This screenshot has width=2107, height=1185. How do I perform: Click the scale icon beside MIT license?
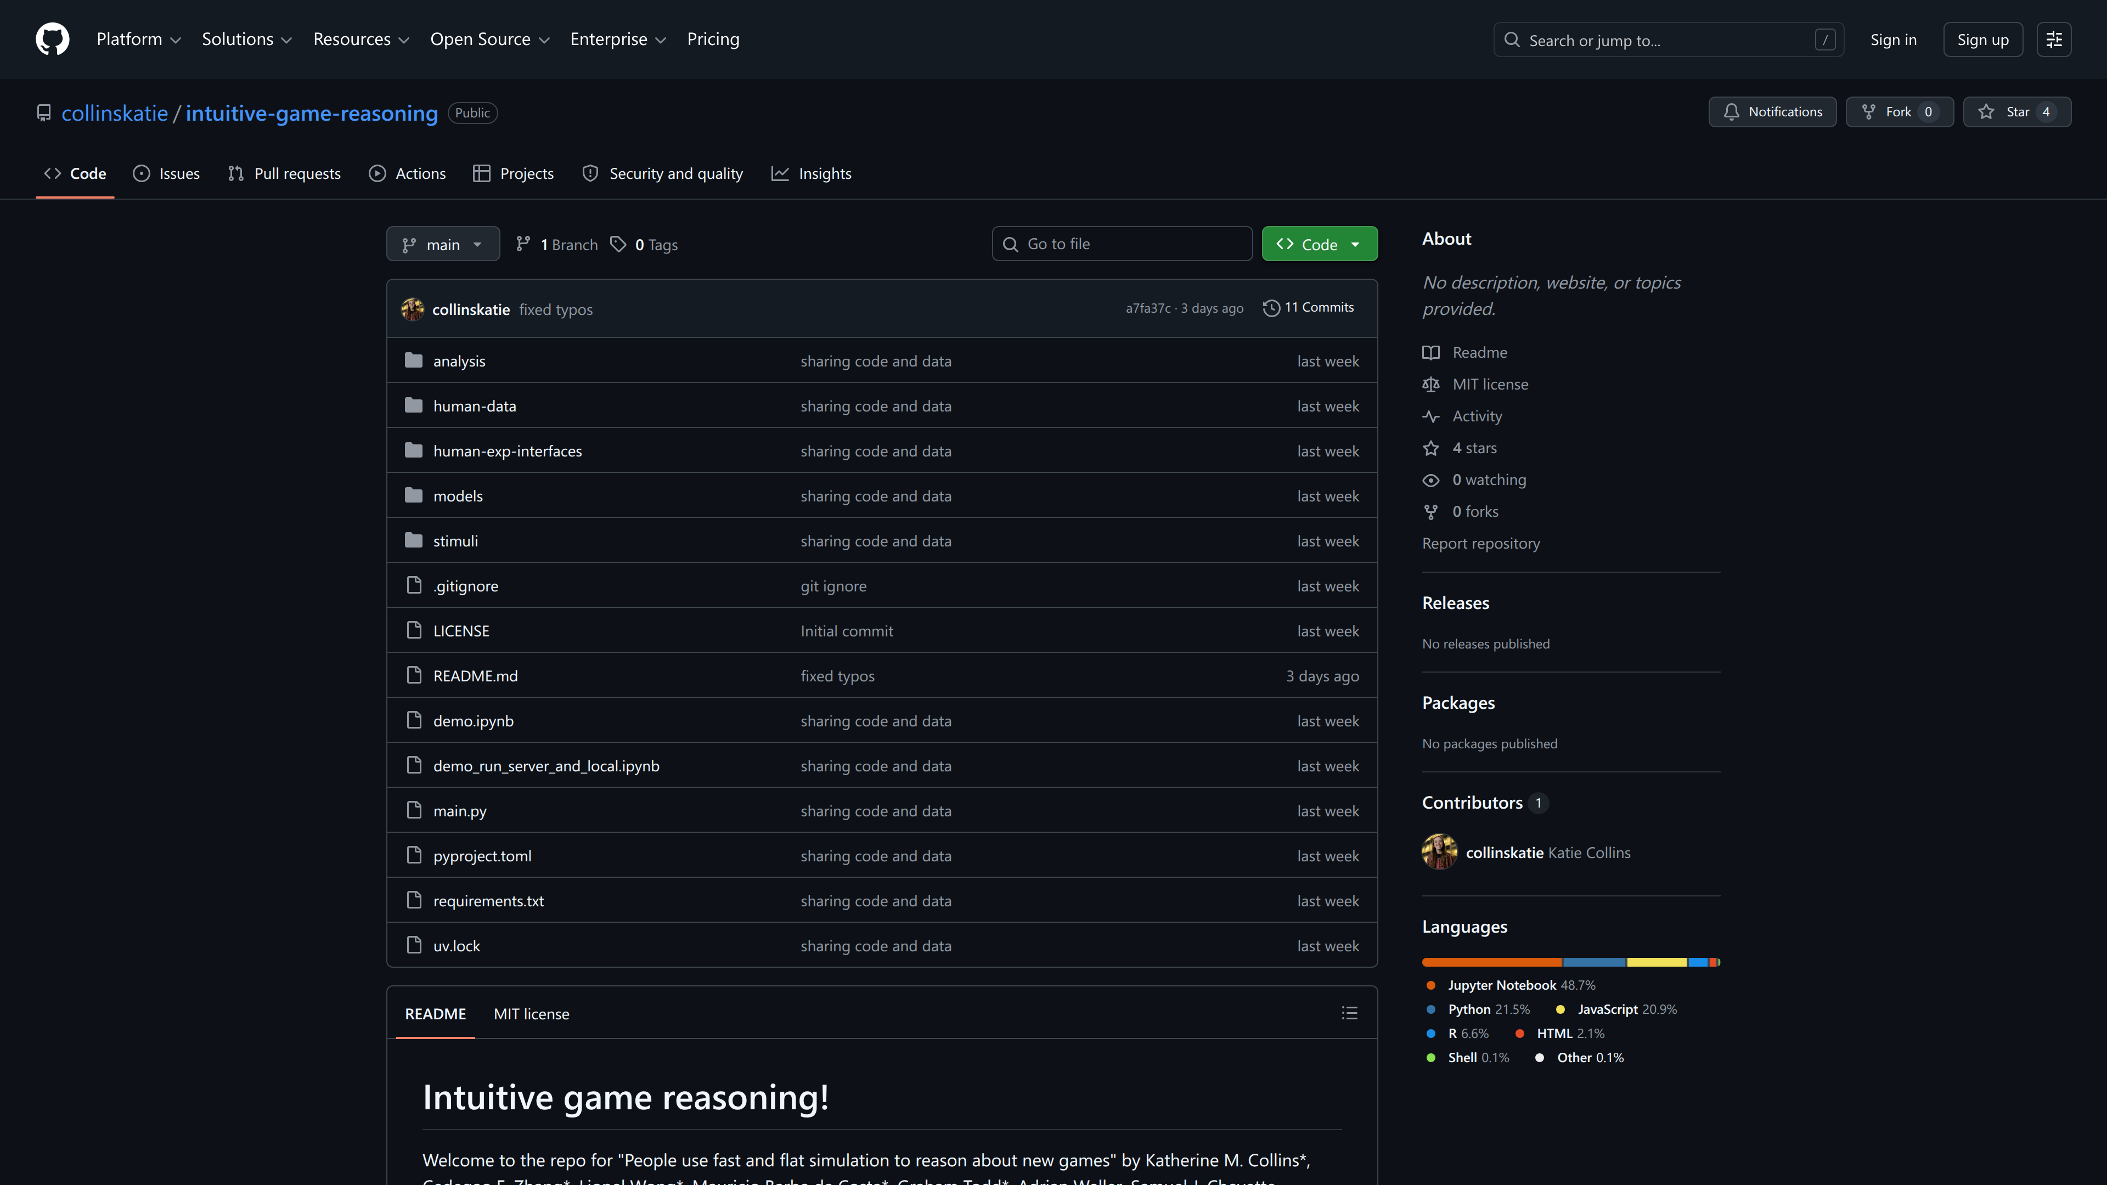point(1430,385)
